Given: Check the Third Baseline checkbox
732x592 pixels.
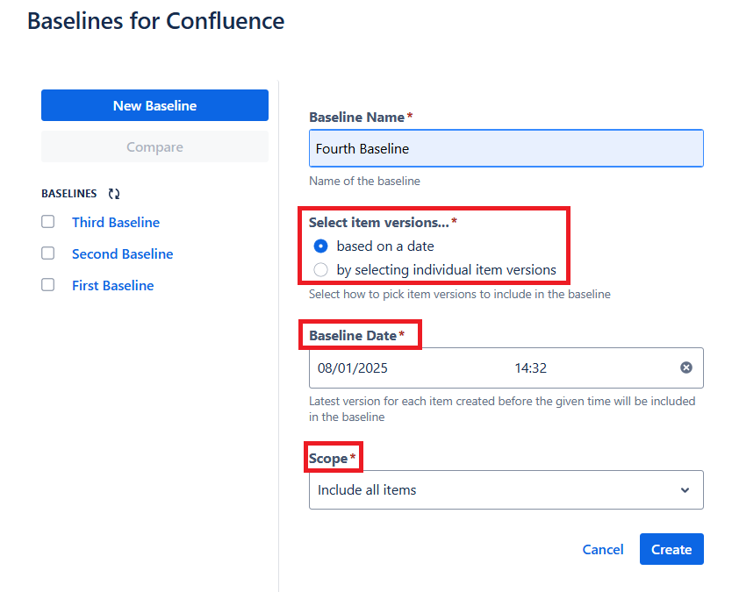Looking at the screenshot, I should [47, 222].
